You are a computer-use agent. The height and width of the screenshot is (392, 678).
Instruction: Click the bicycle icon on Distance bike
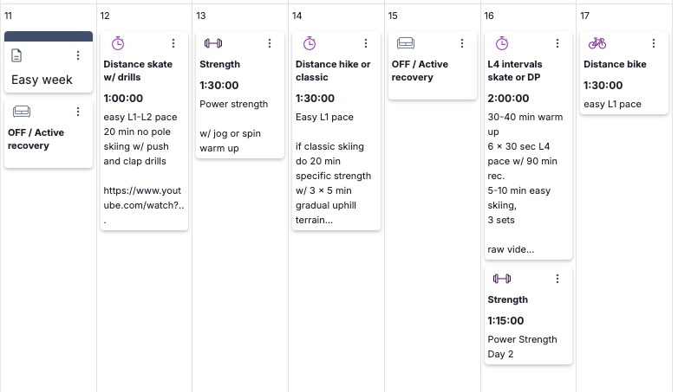[597, 43]
